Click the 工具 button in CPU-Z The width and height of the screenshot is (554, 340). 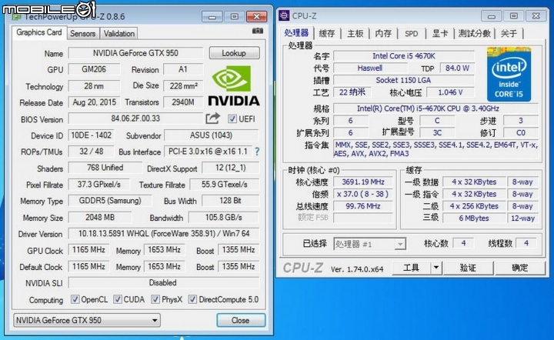tap(412, 268)
